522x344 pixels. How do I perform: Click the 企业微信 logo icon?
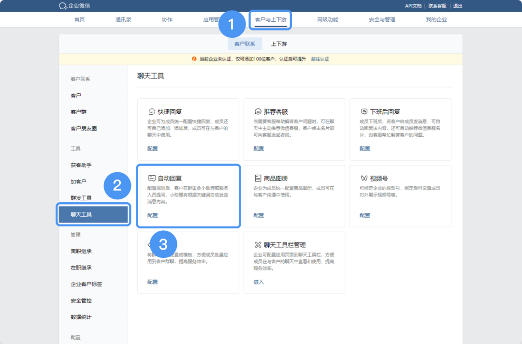(x=63, y=6)
